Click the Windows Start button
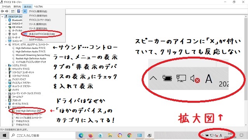 click(4, 135)
